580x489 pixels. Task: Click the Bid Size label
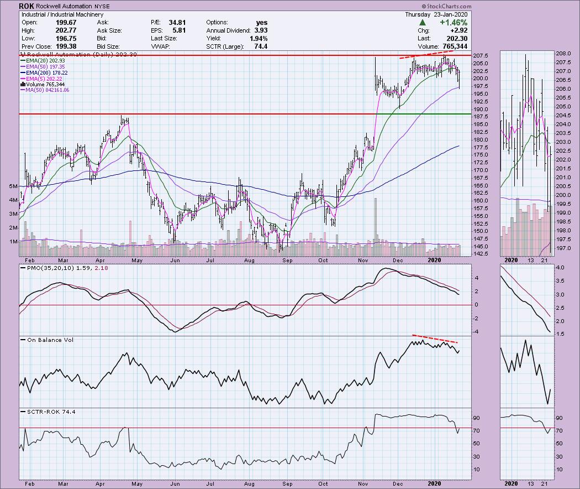point(108,46)
